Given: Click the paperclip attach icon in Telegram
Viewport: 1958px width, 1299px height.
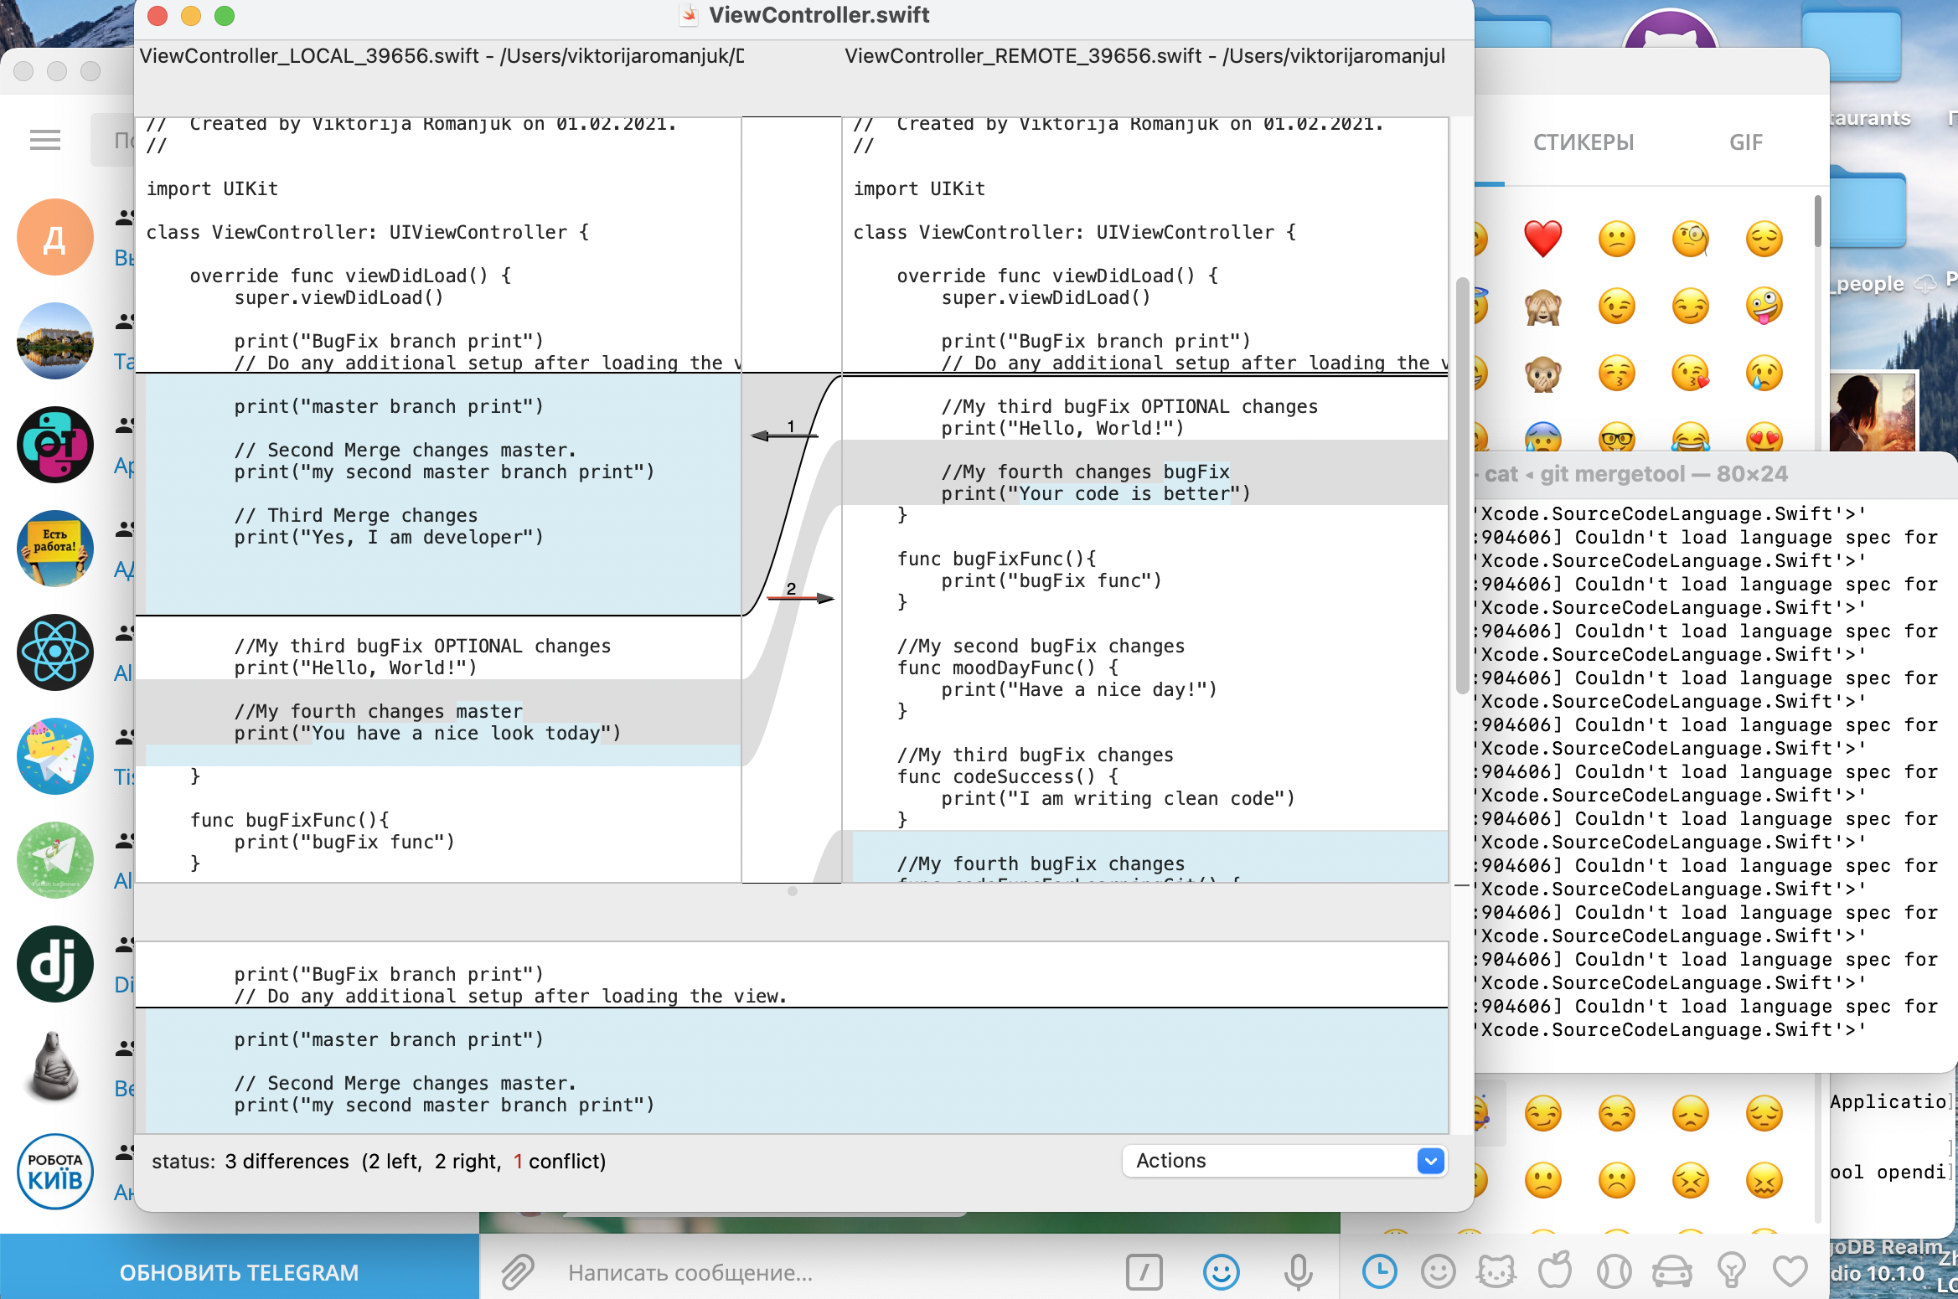Looking at the screenshot, I should (518, 1272).
